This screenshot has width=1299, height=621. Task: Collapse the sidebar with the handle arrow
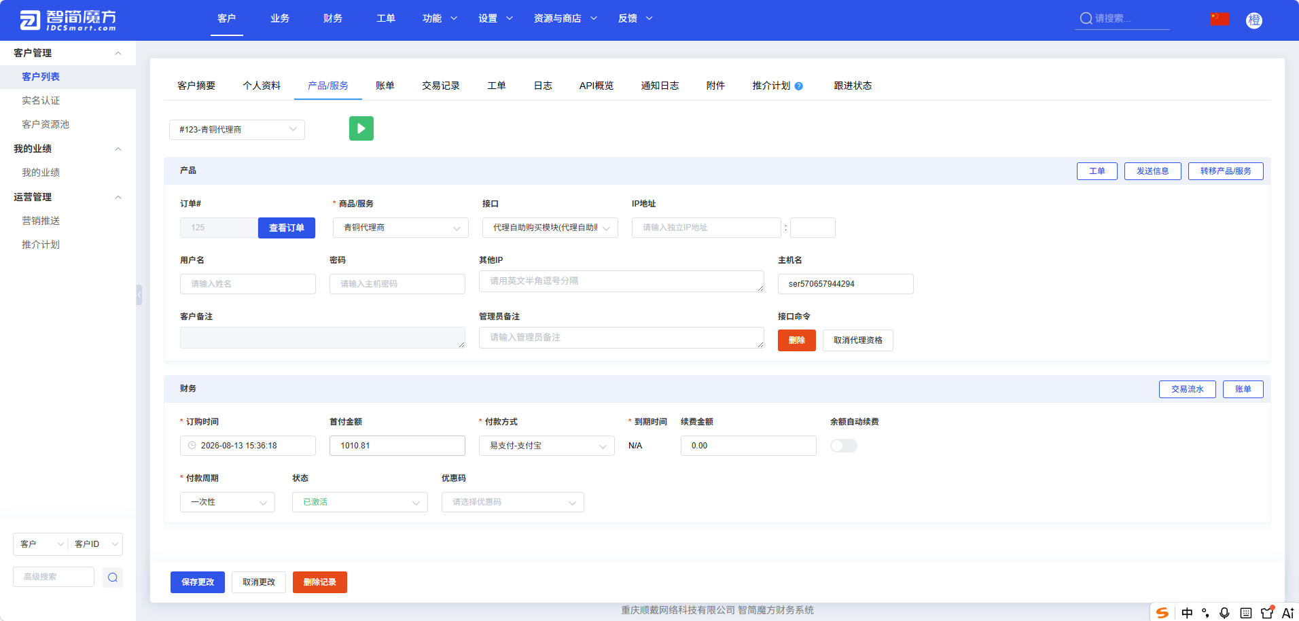(x=139, y=295)
